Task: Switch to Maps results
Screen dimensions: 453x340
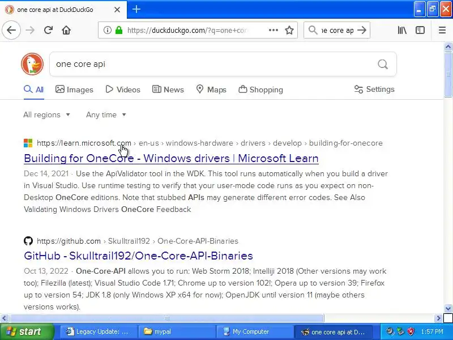Action: 211,90
